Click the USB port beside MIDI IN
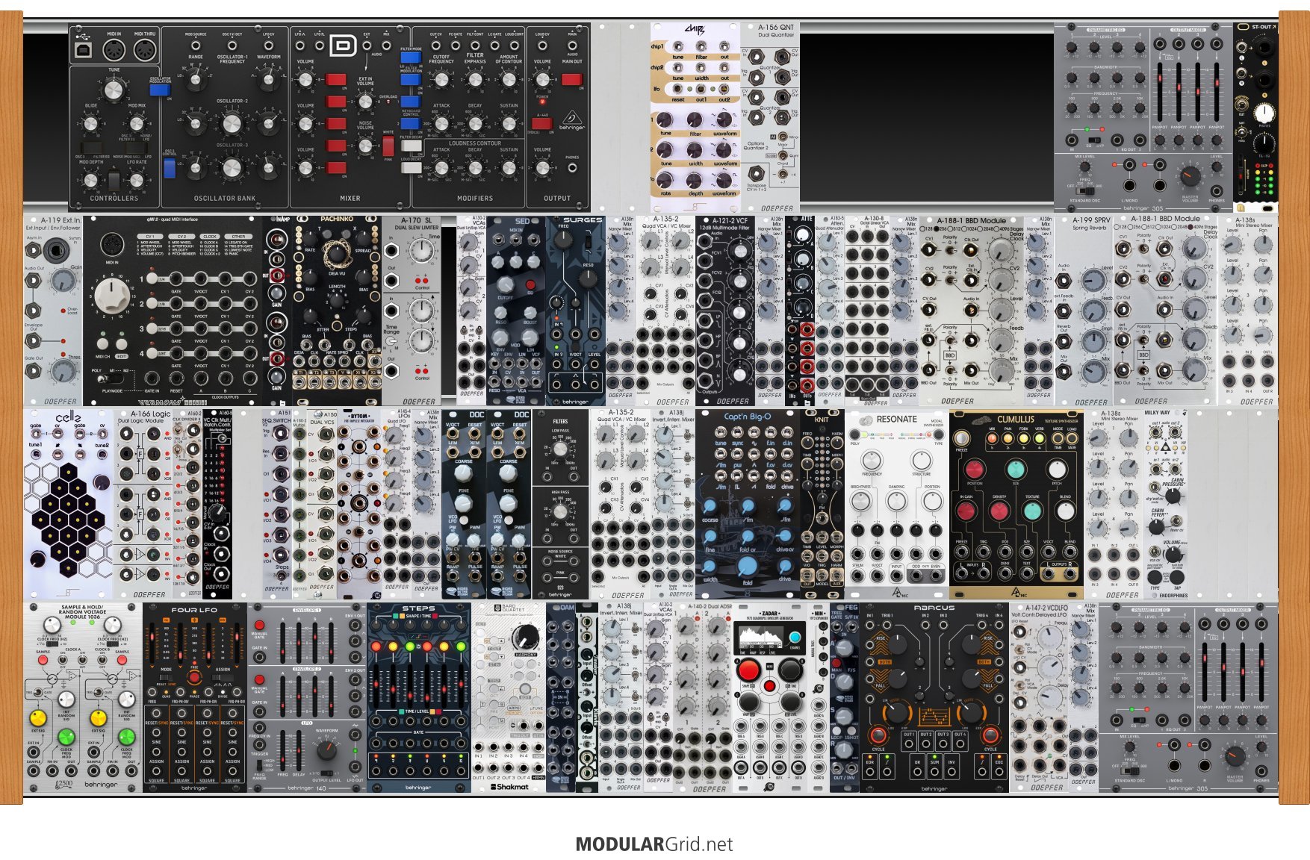The width and height of the screenshot is (1310, 860). 83,50
